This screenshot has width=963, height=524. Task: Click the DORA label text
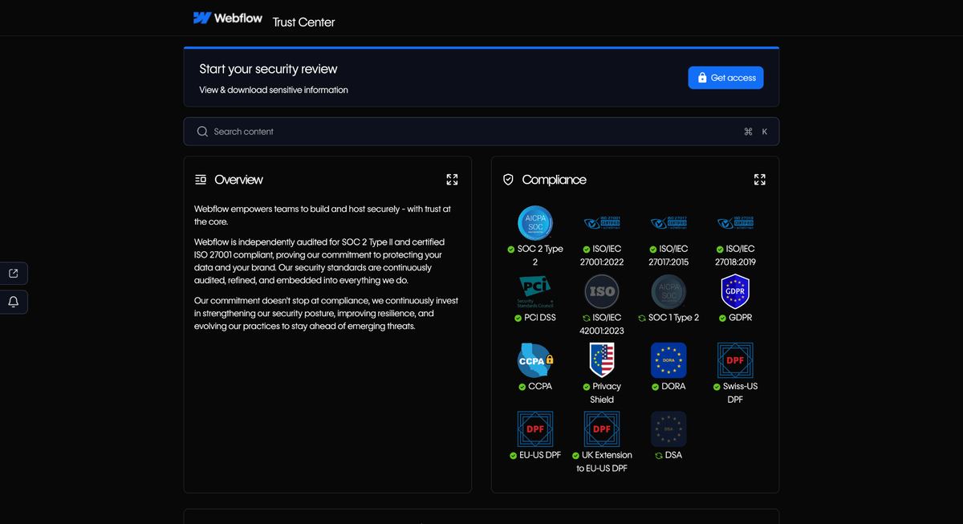pos(673,387)
